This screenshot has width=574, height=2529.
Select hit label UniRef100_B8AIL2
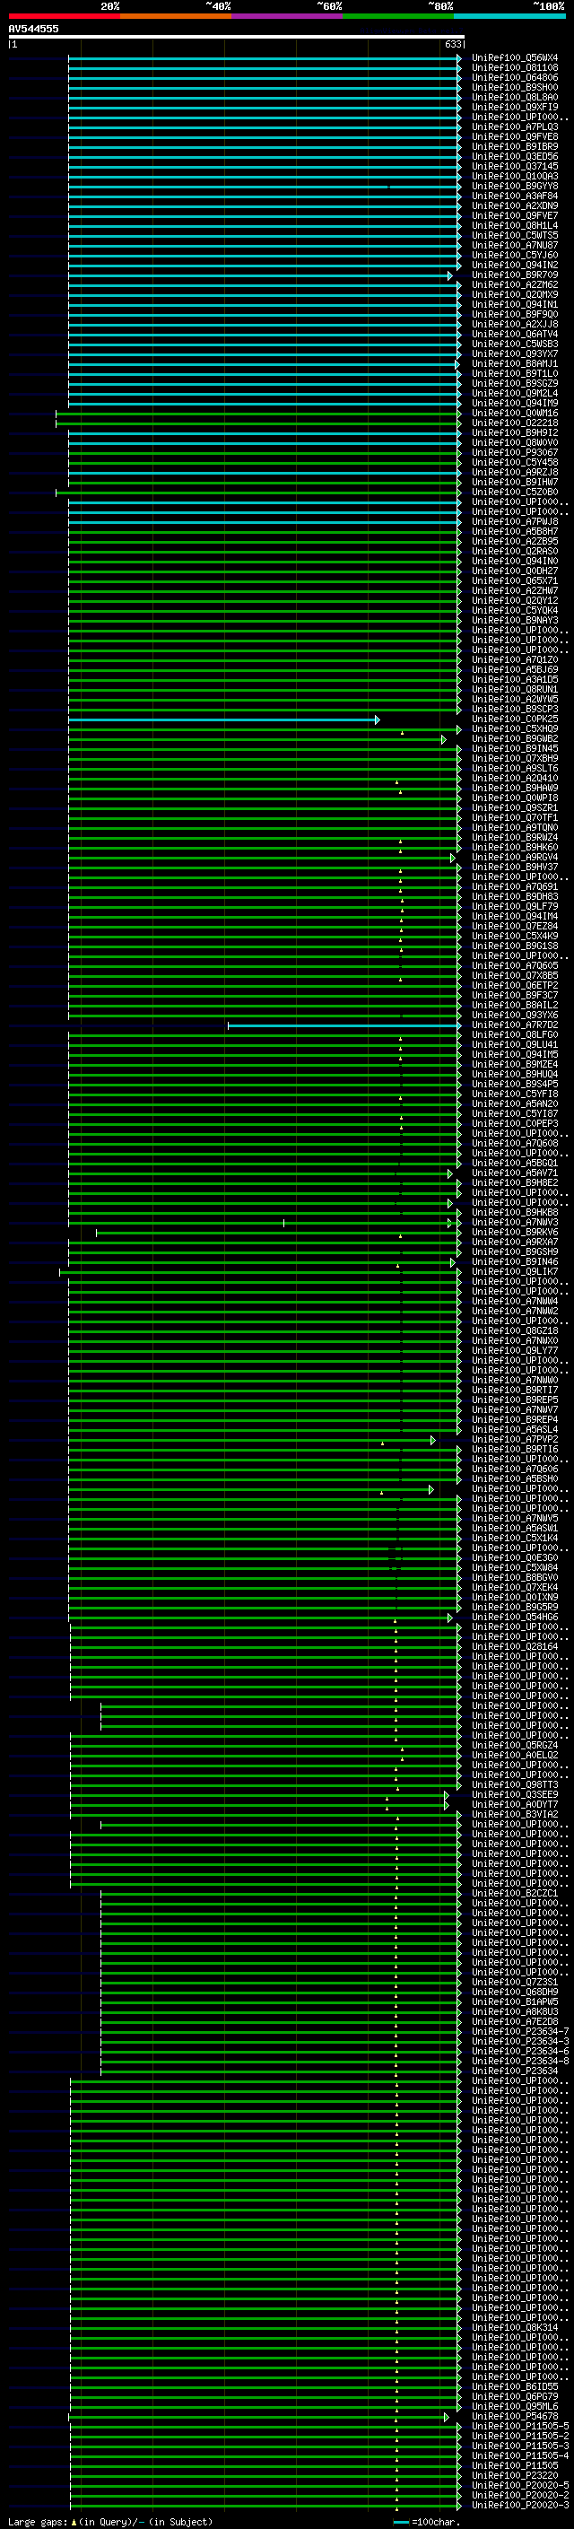(515, 1006)
